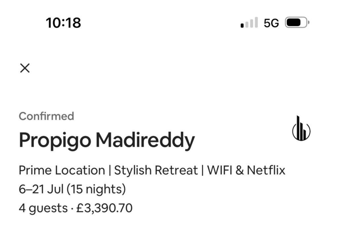
Task: Tap the Confirmed status label
Action: 46,116
